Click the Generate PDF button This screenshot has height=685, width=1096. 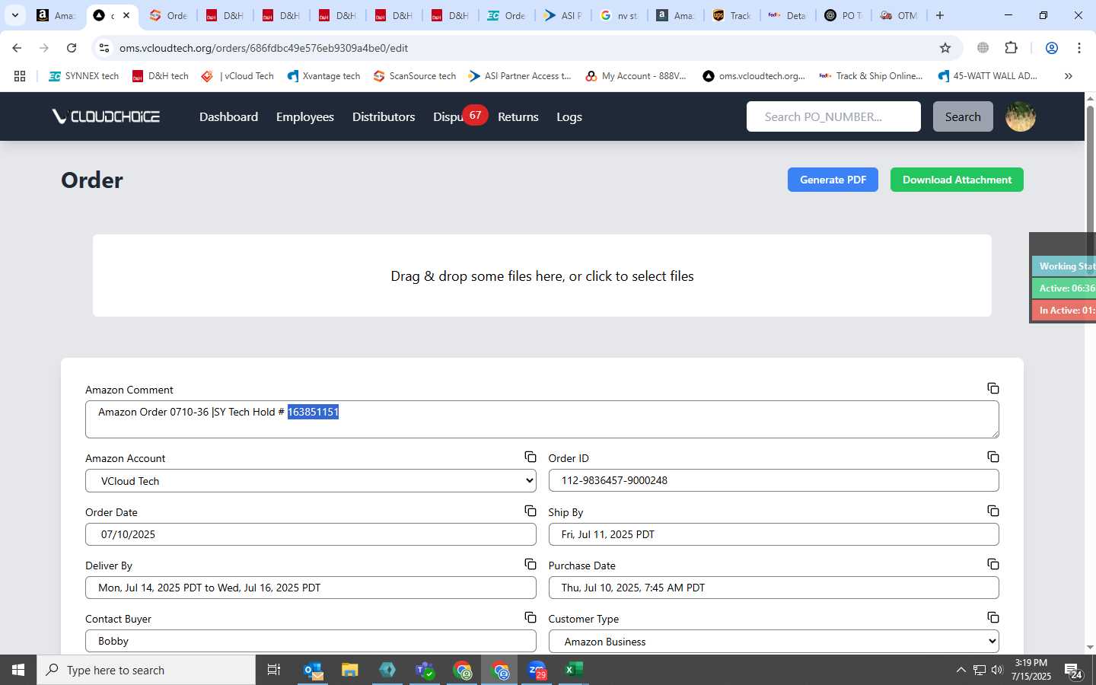tap(833, 180)
